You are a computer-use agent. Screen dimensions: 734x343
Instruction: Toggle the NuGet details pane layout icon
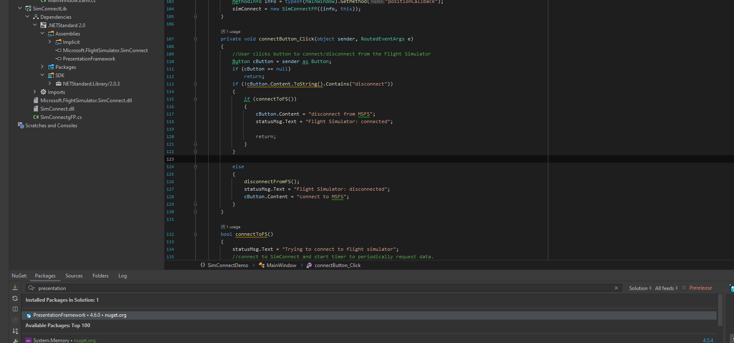15,309
